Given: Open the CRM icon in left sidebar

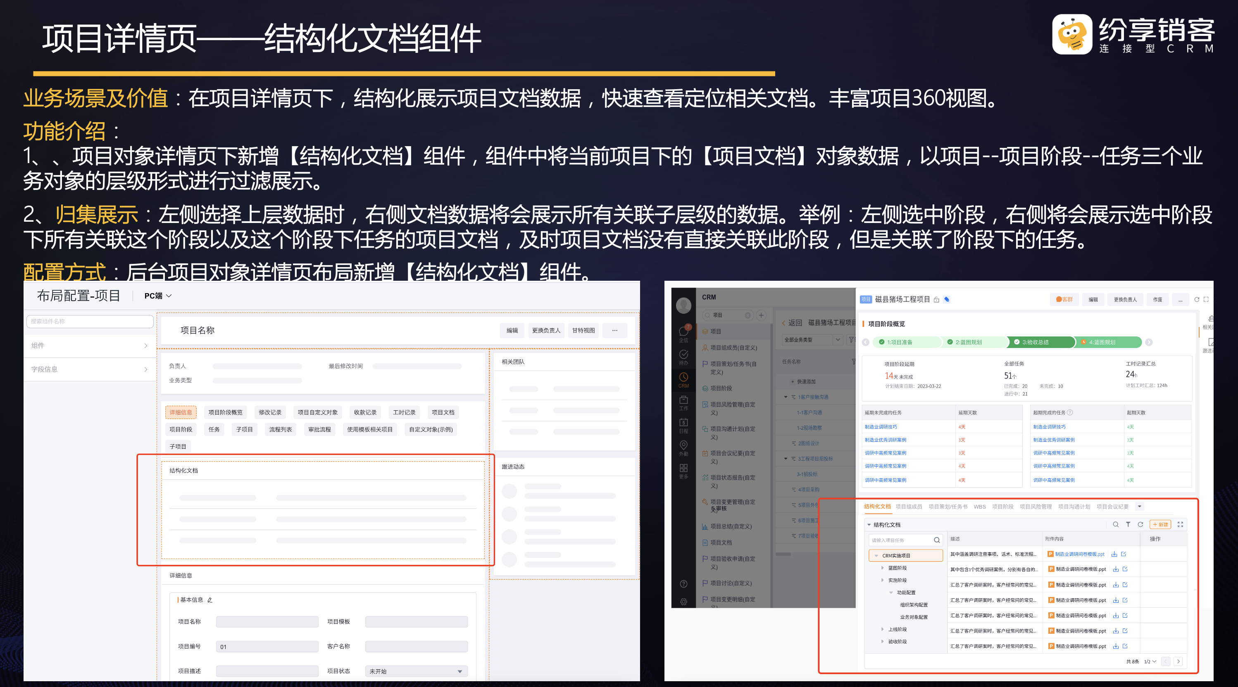Looking at the screenshot, I should pos(683,379).
